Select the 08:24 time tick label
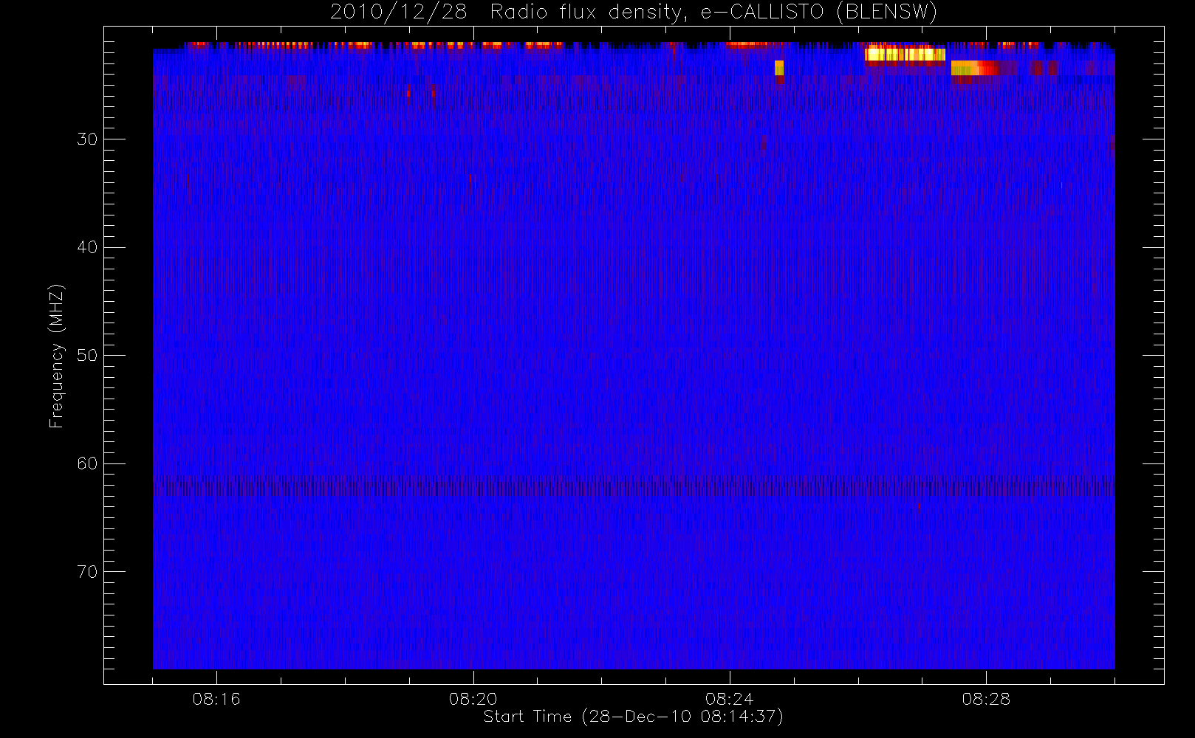Viewport: 1195px width, 738px height. pos(729,699)
